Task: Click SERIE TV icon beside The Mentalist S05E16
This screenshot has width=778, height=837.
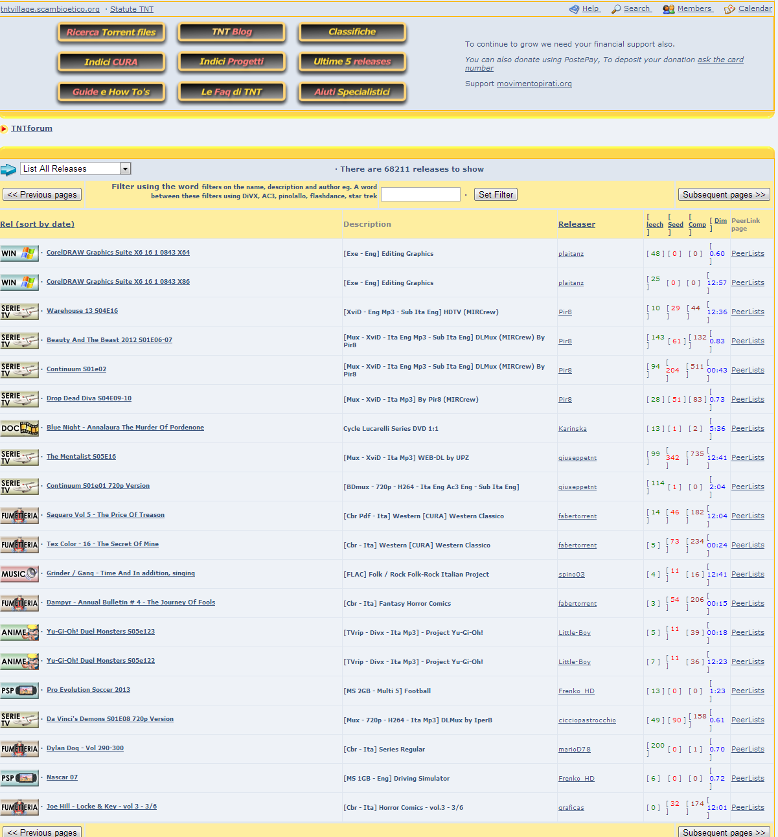Action: pos(19,457)
